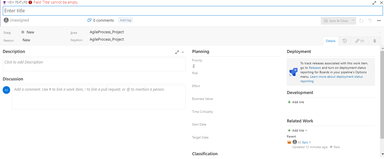Open the Attachments paperclip tab
The image size is (384, 159).
pos(374,41)
